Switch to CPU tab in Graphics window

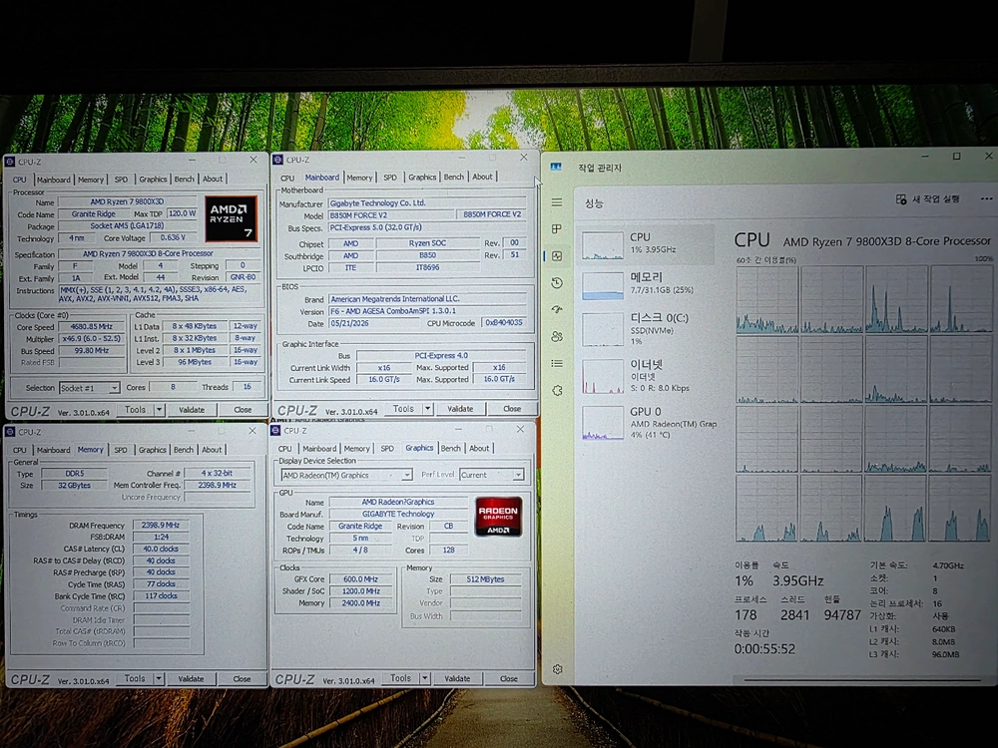coord(285,449)
